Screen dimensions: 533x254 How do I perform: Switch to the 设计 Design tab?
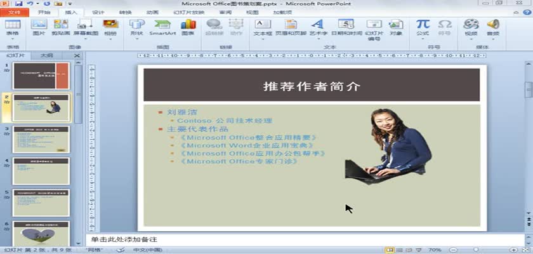(x=98, y=13)
